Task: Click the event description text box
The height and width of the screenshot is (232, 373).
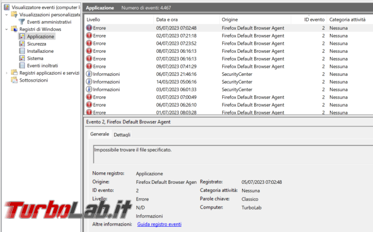Action: point(233,154)
